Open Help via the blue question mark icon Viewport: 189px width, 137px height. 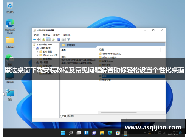59,39
